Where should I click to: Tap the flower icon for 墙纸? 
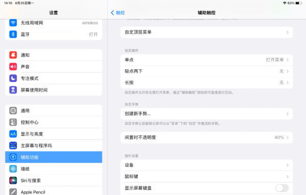[x=13, y=169]
